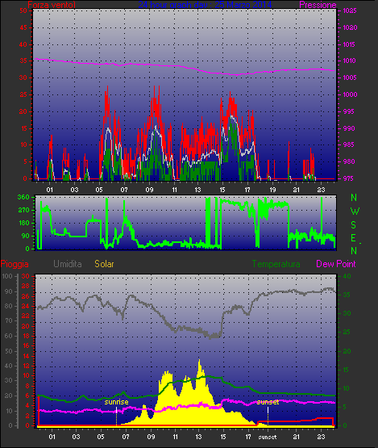Click pressure axis value 1000
Image resolution: width=378 pixels, height=448 pixels.
pyautogui.click(x=350, y=94)
